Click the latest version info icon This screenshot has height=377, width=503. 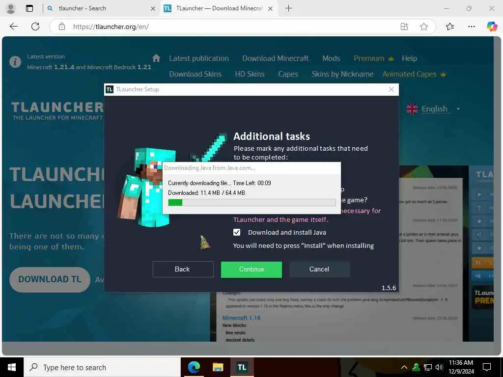click(x=15, y=61)
